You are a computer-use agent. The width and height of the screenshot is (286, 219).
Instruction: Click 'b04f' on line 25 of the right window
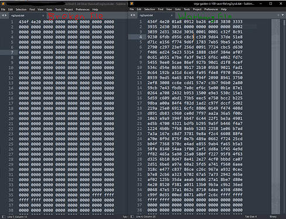coord(152,144)
